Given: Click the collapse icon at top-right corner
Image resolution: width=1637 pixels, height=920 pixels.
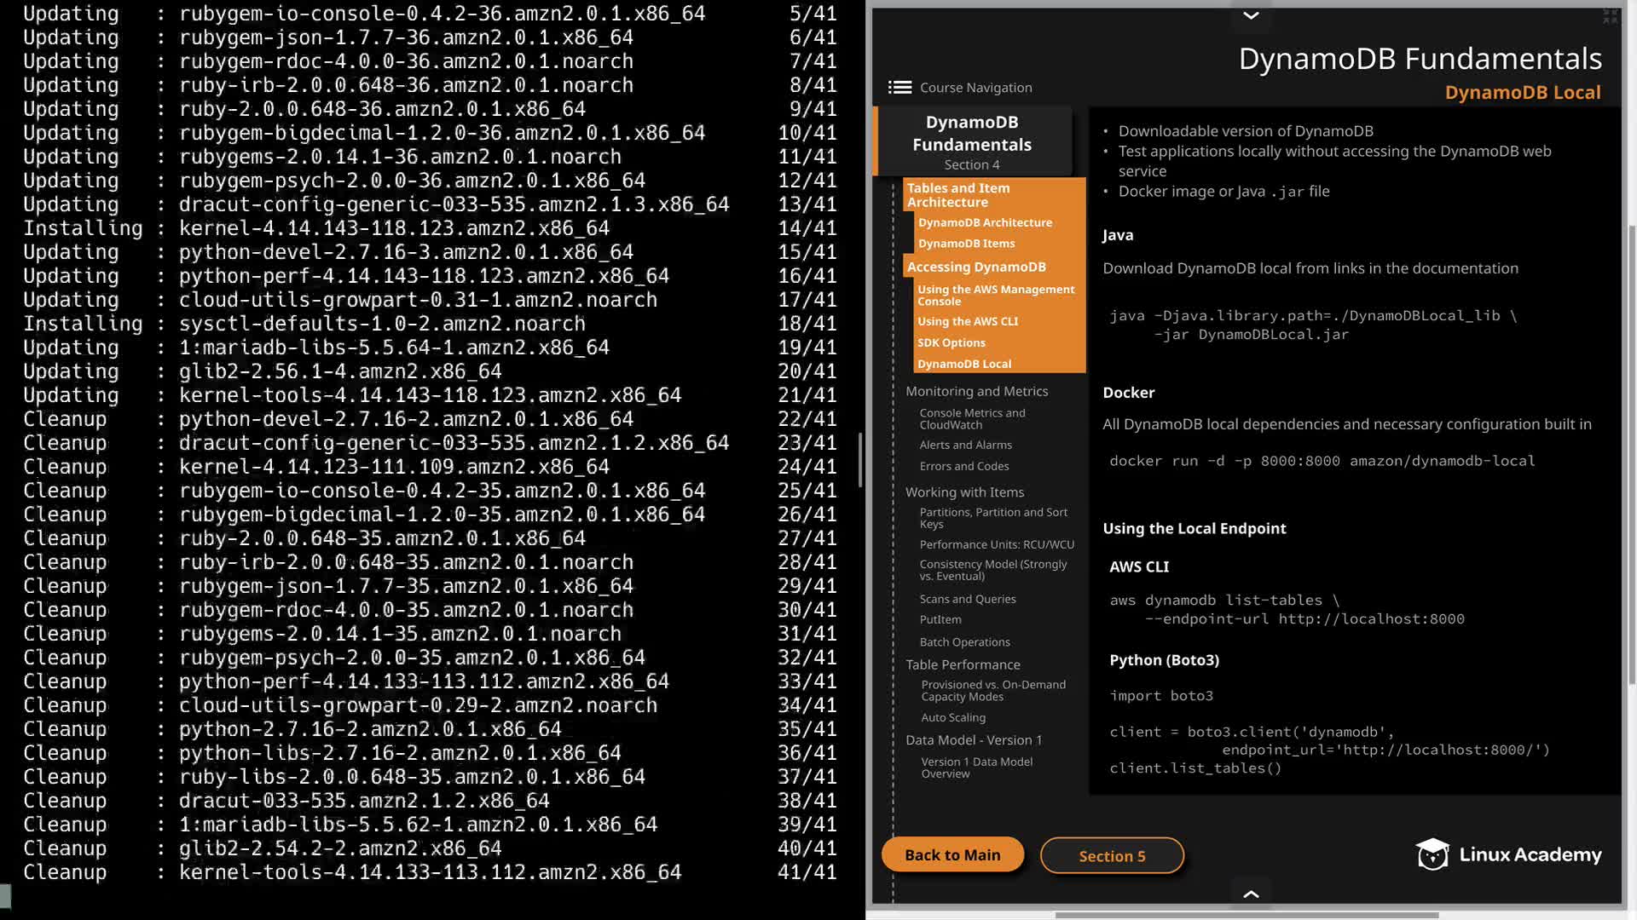Looking at the screenshot, I should (x=1610, y=15).
